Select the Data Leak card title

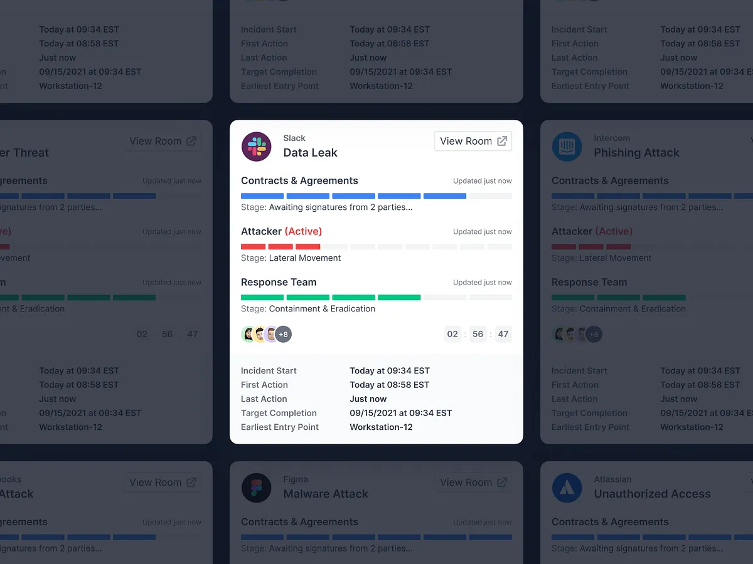pyautogui.click(x=310, y=152)
